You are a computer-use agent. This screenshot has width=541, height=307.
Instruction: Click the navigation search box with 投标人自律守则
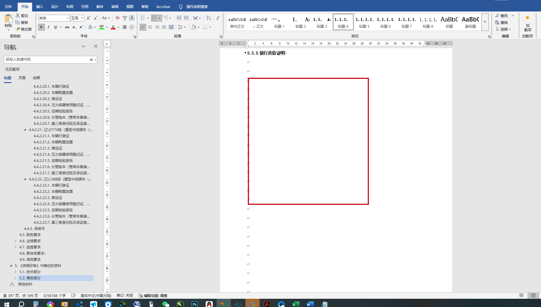pyautogui.click(x=47, y=59)
